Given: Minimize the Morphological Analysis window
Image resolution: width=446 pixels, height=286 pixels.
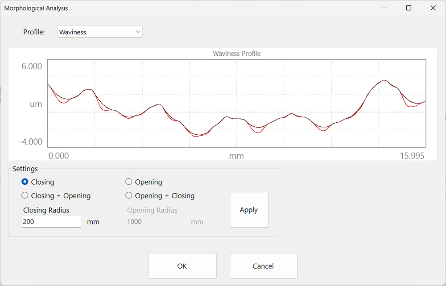Looking at the screenshot, I should click(x=384, y=8).
